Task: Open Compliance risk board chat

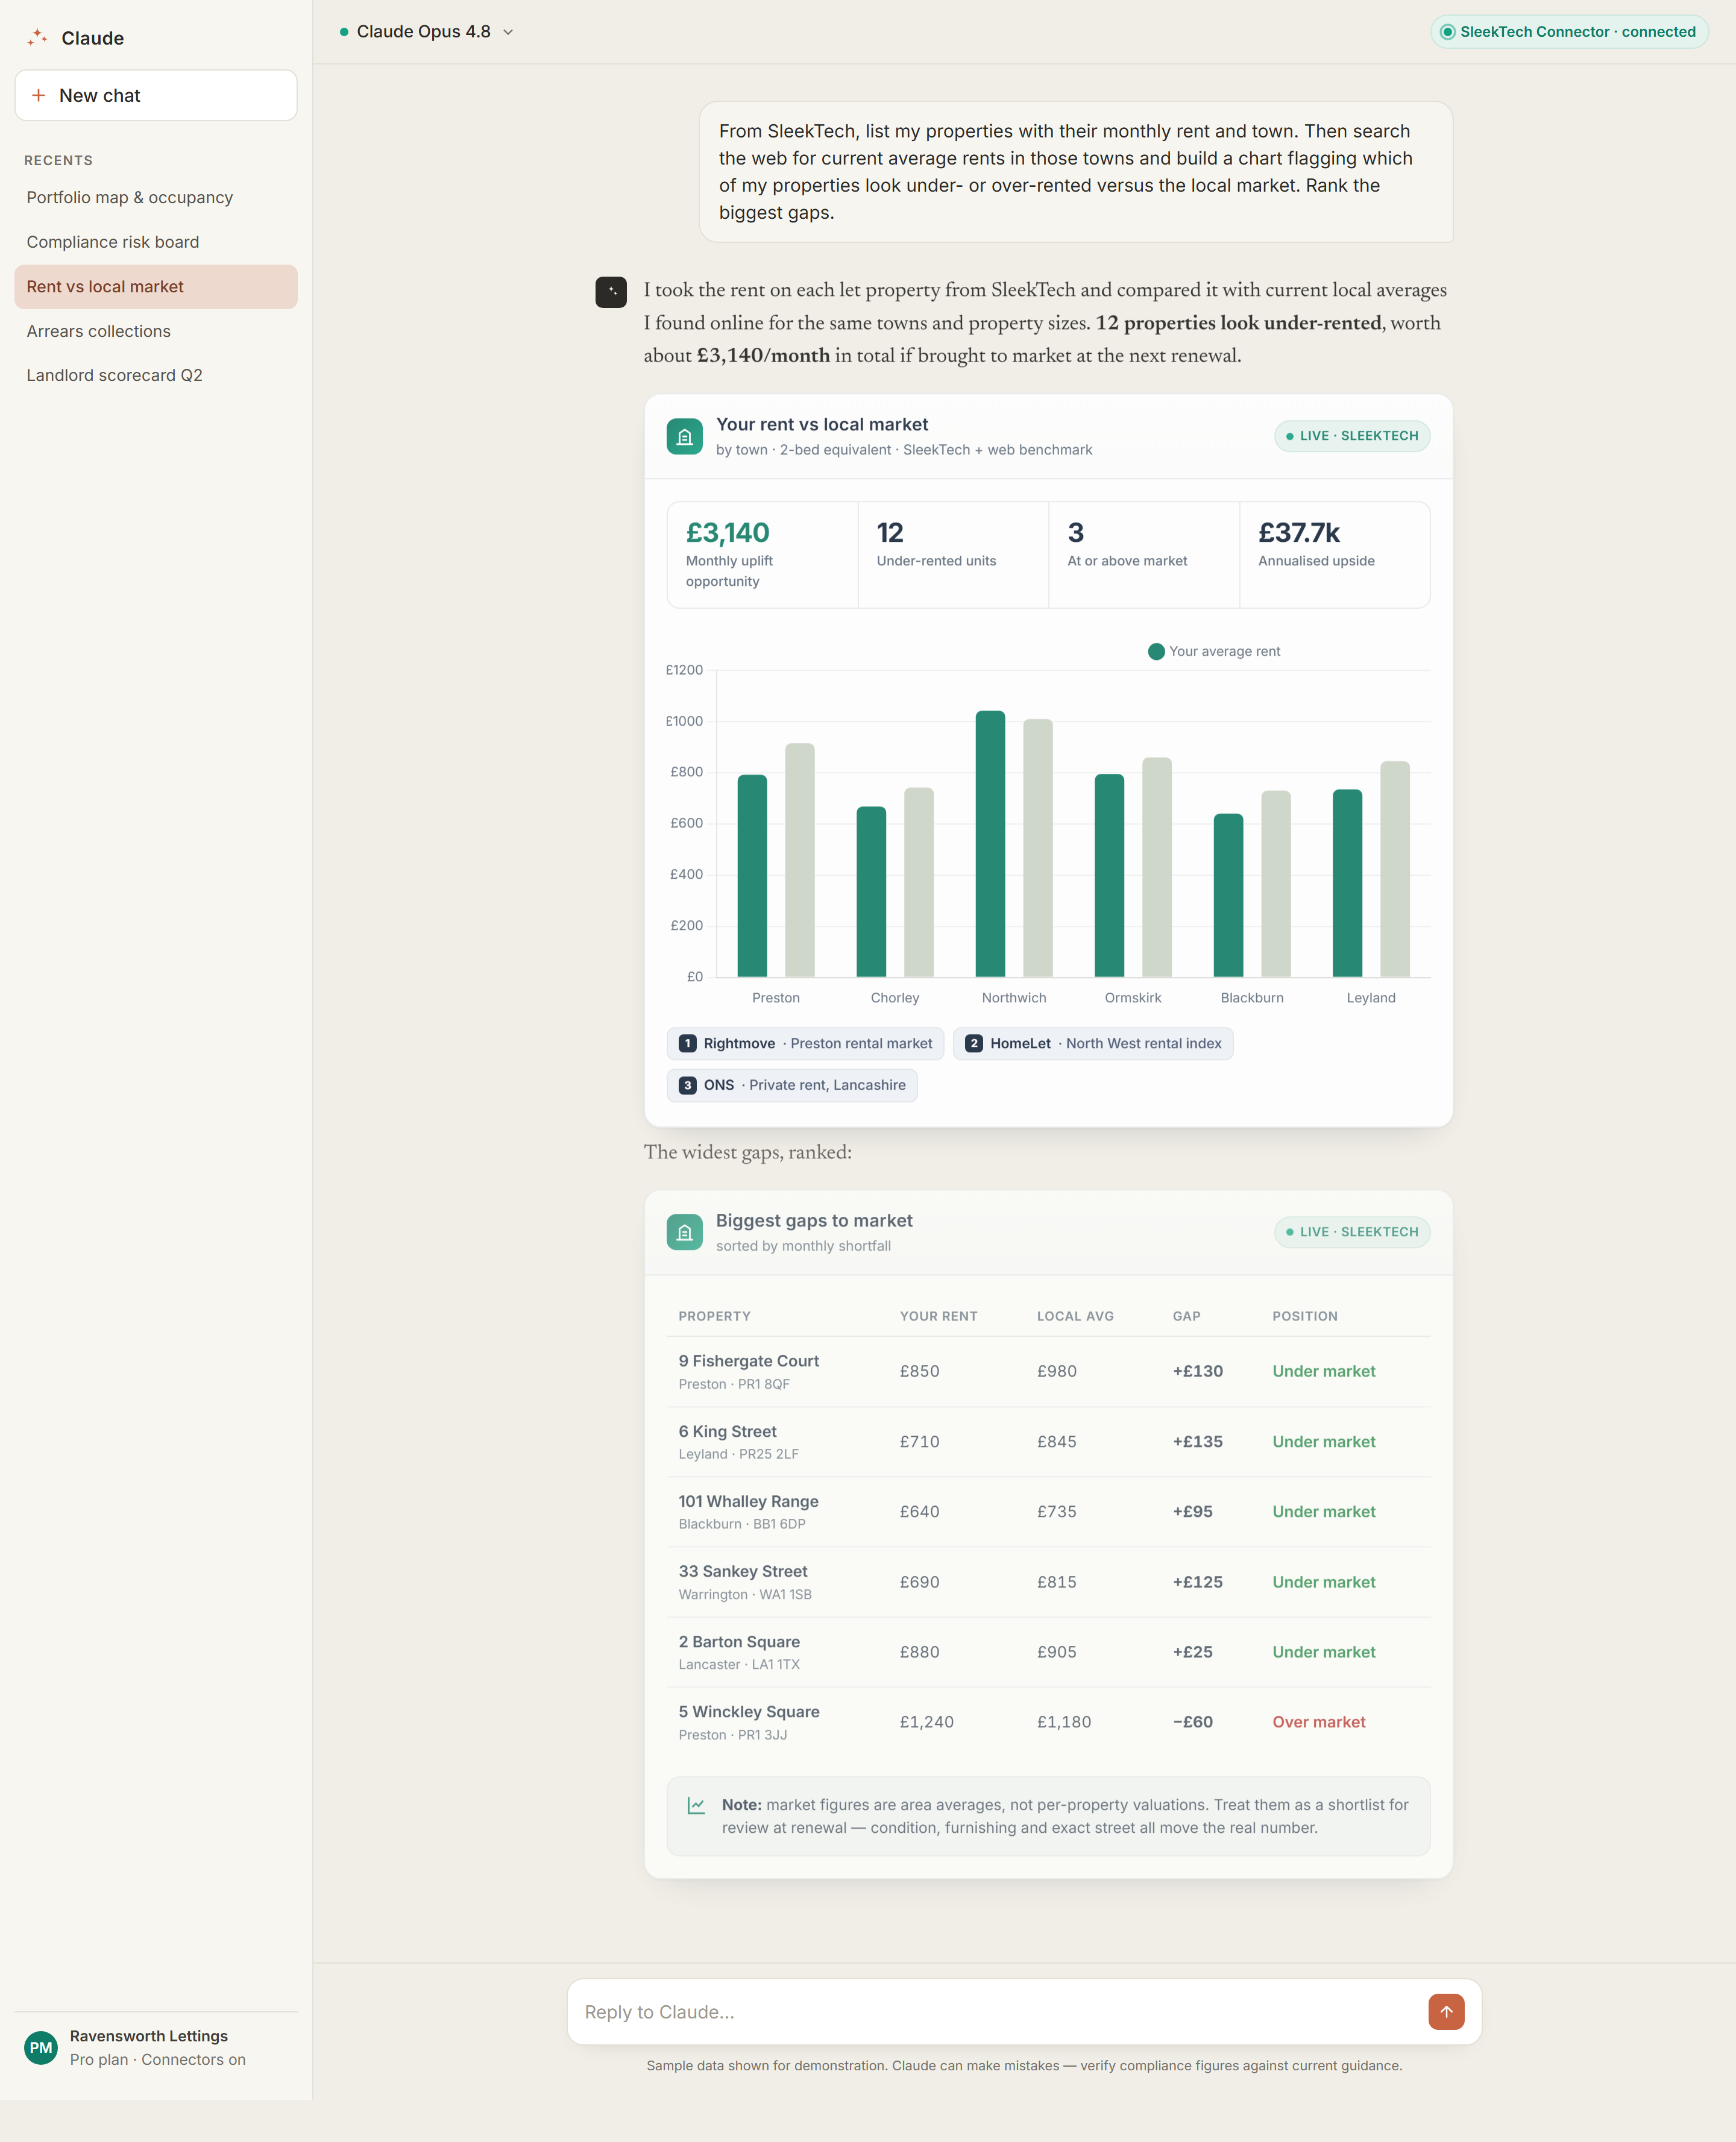Action: pyautogui.click(x=156, y=242)
